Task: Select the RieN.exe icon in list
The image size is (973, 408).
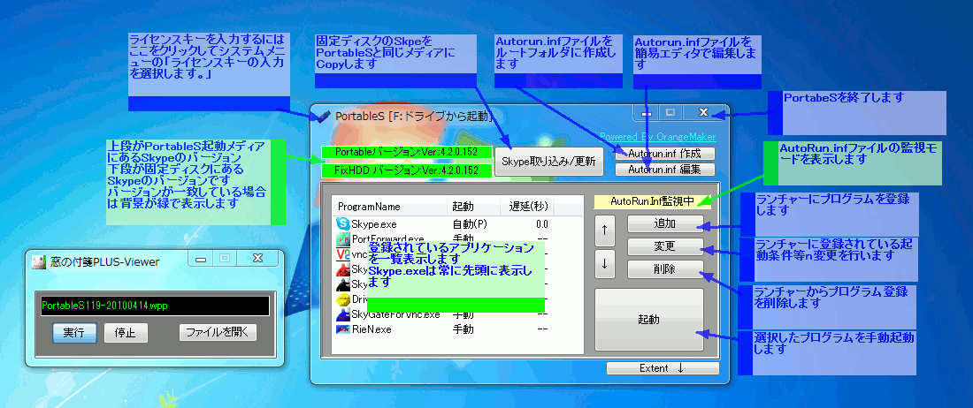Action: coord(343,329)
